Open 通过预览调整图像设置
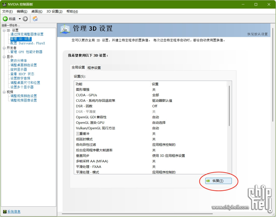Screen dimensions: 276x217 [27, 34]
